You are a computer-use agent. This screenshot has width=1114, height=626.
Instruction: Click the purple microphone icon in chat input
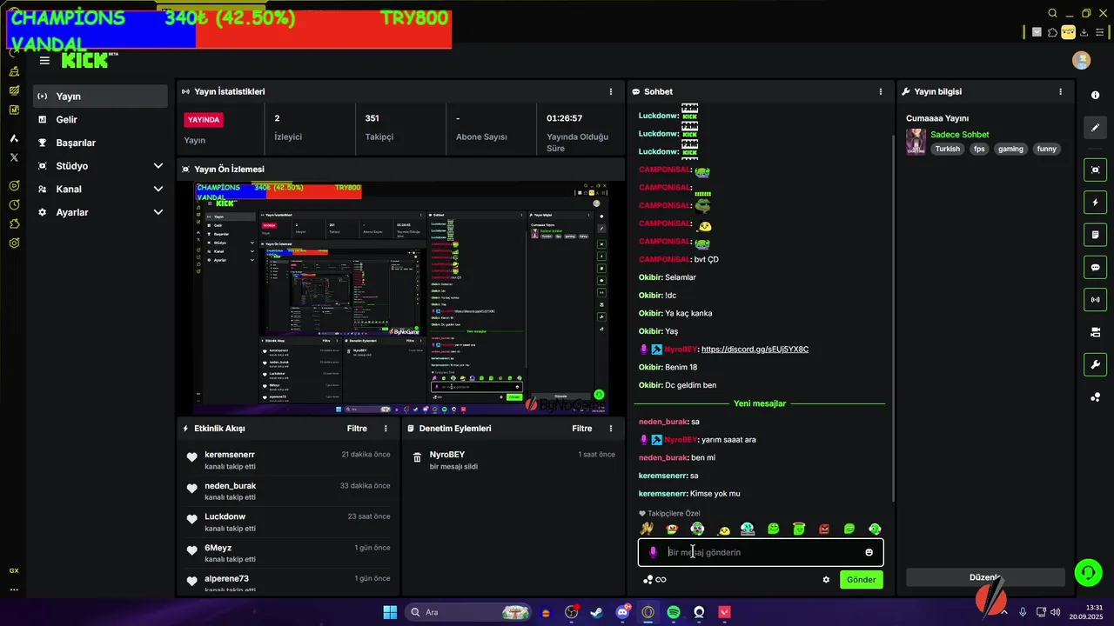pyautogui.click(x=653, y=552)
